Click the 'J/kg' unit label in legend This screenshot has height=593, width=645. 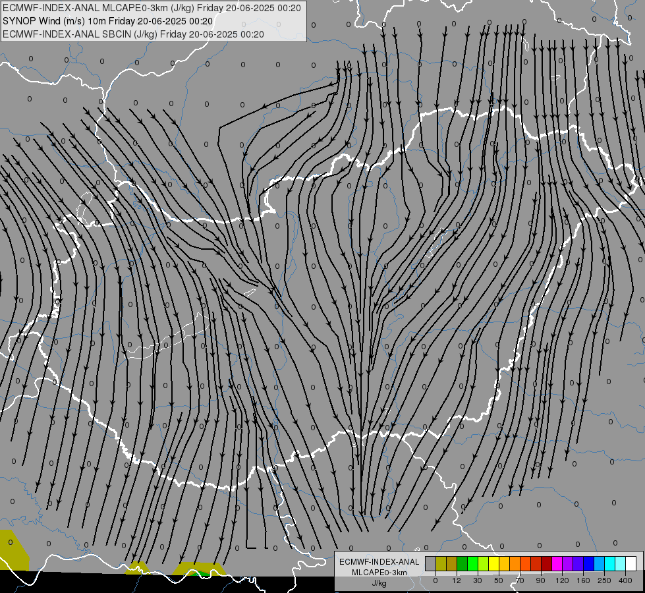379,583
